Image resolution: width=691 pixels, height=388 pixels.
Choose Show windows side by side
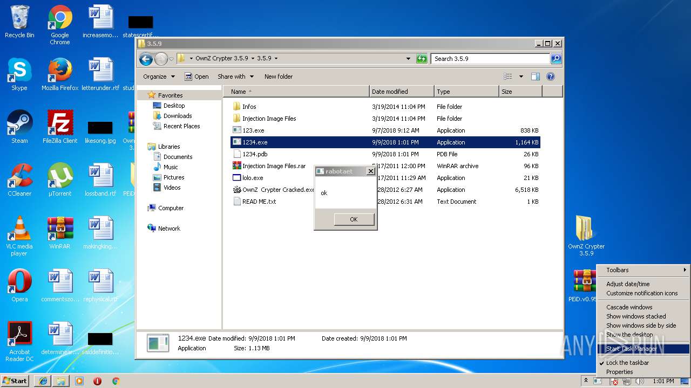643,325
